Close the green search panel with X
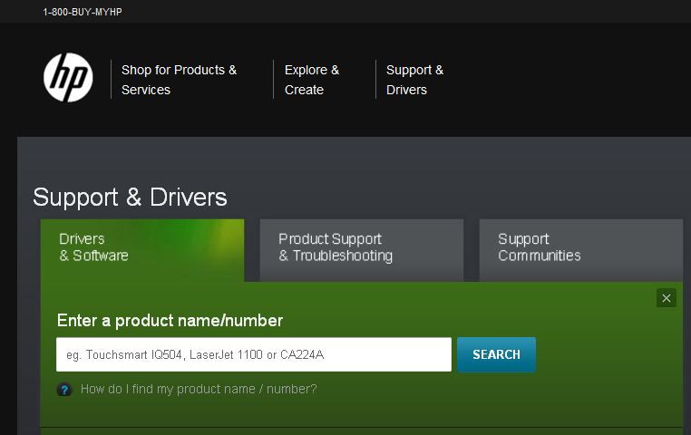The width and height of the screenshot is (691, 435). [667, 298]
